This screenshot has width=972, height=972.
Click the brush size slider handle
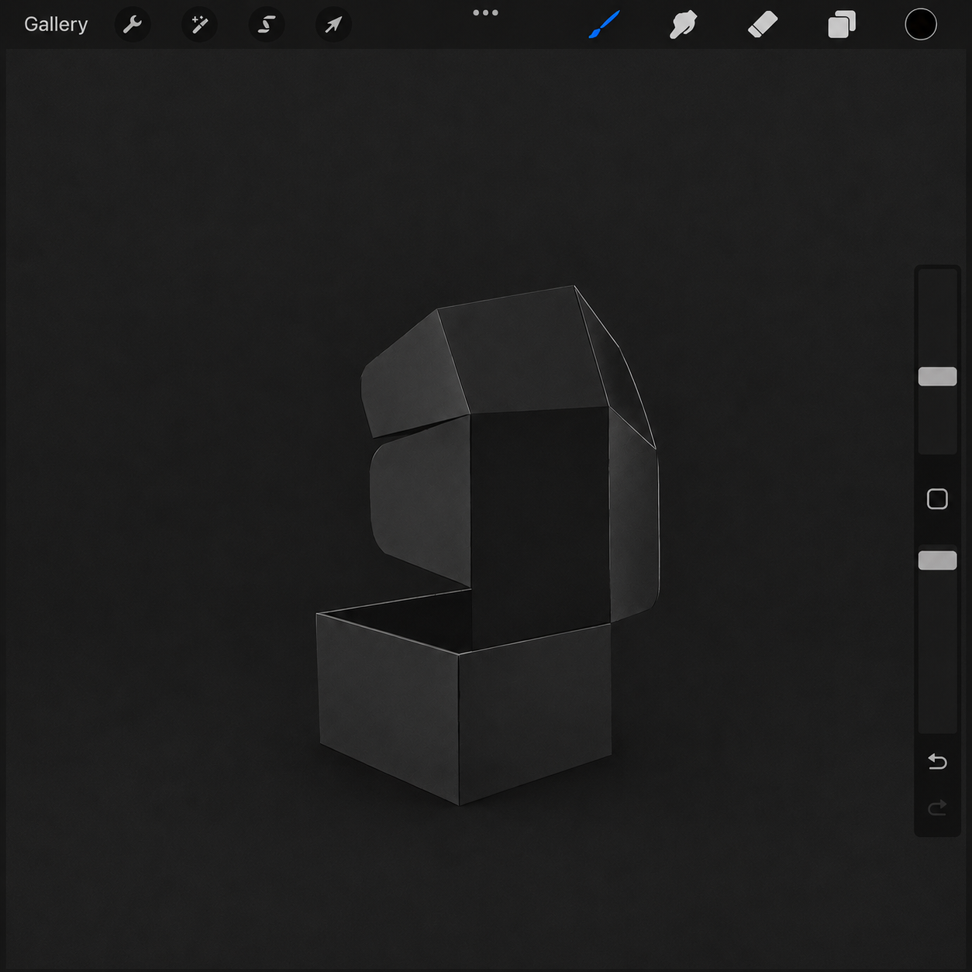point(937,377)
